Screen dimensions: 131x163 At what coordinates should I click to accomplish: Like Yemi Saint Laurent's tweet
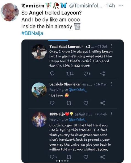coord(87,74)
